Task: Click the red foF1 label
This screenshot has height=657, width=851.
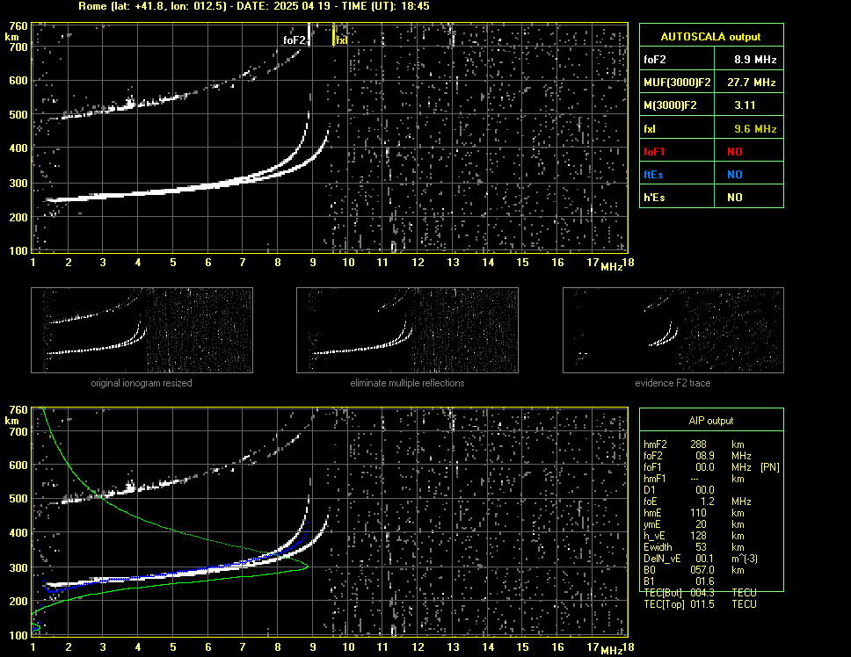Action: pyautogui.click(x=654, y=152)
